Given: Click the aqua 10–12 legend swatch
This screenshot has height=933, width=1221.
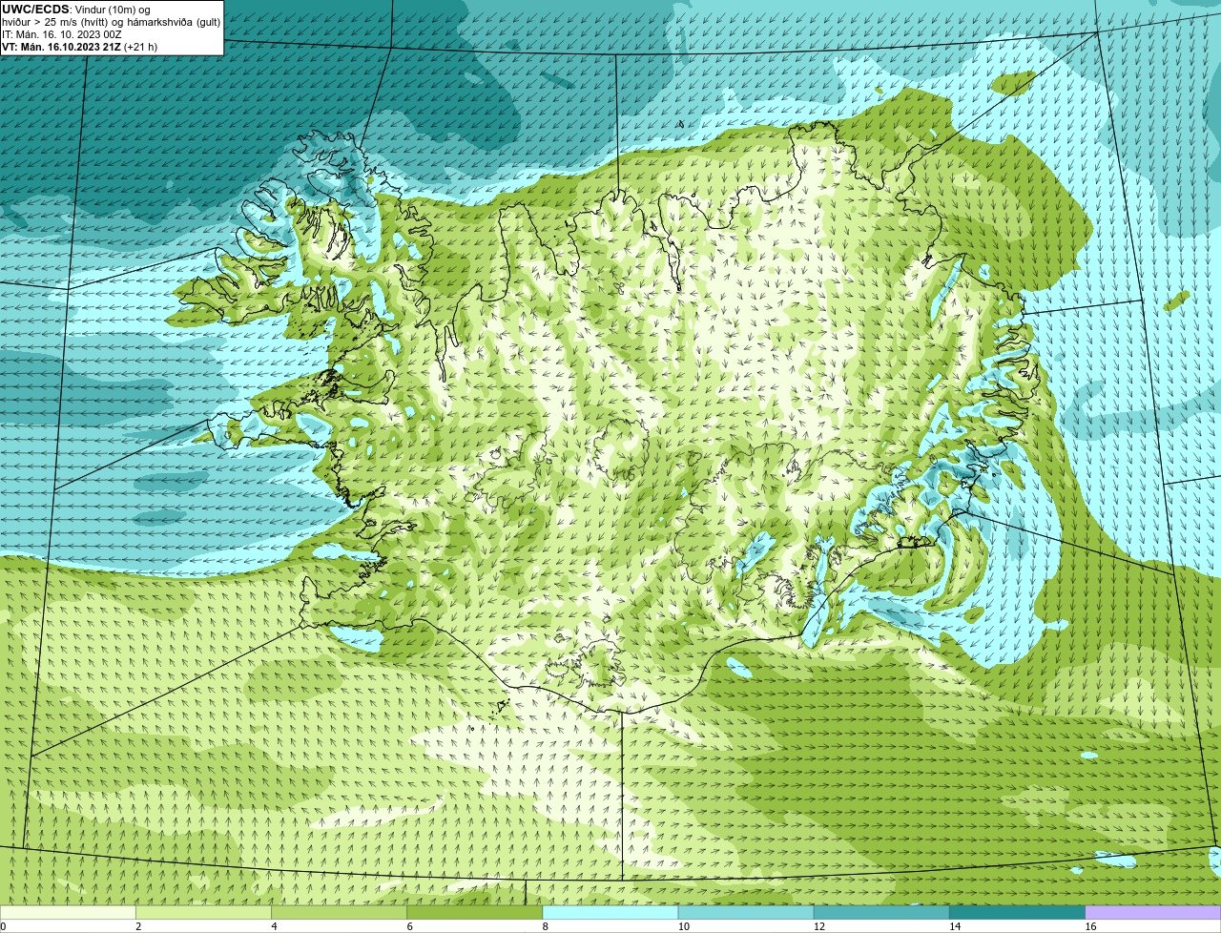Looking at the screenshot, I should (746, 913).
